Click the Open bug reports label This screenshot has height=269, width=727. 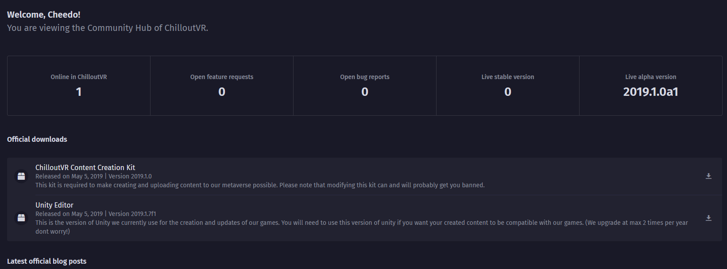click(x=365, y=77)
